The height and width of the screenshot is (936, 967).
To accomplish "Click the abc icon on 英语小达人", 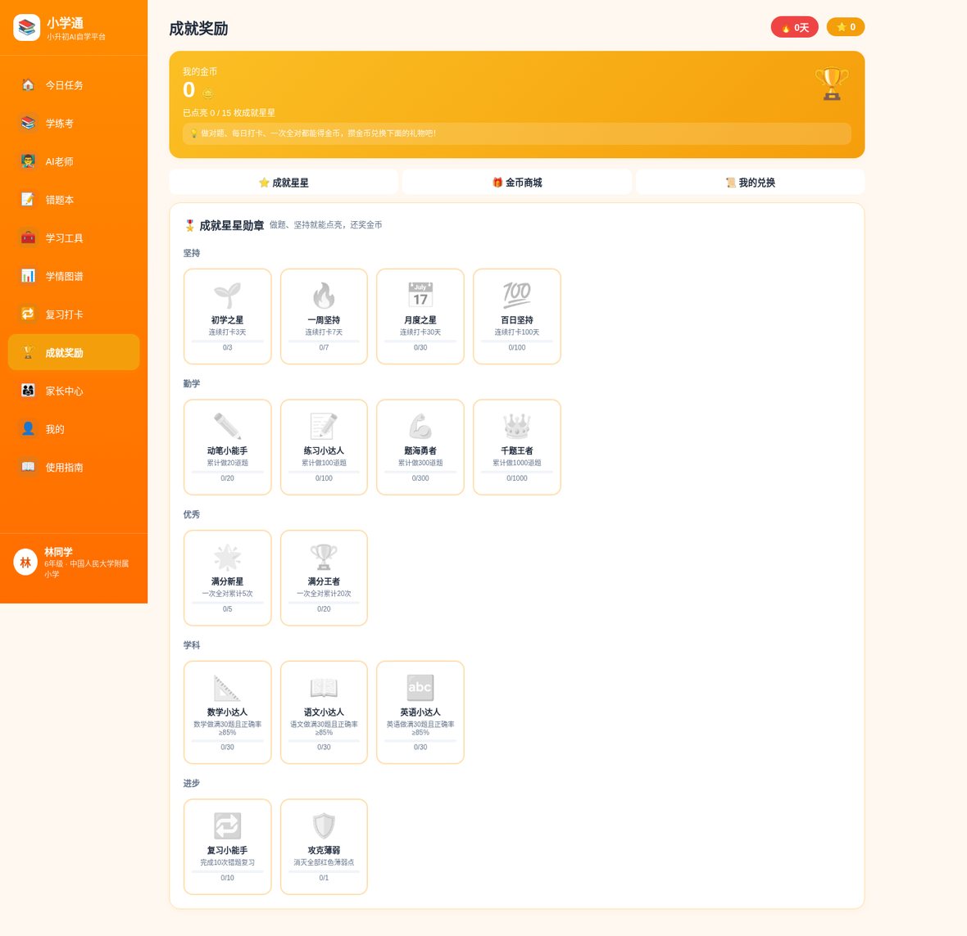I will [x=420, y=688].
